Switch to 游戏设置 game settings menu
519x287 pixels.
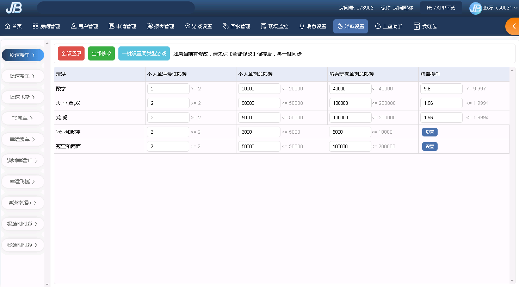tap(198, 26)
